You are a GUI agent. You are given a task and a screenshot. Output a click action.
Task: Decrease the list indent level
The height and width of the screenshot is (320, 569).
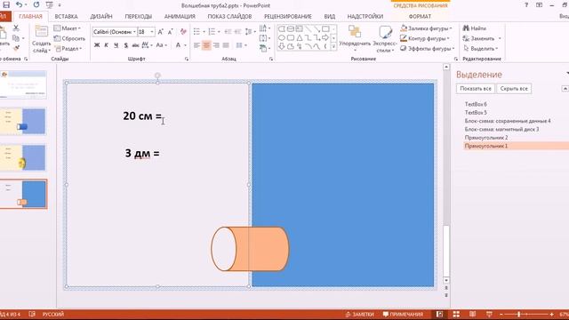[228, 32]
